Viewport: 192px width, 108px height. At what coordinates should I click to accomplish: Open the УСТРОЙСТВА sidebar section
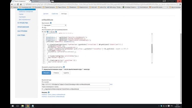23,23
